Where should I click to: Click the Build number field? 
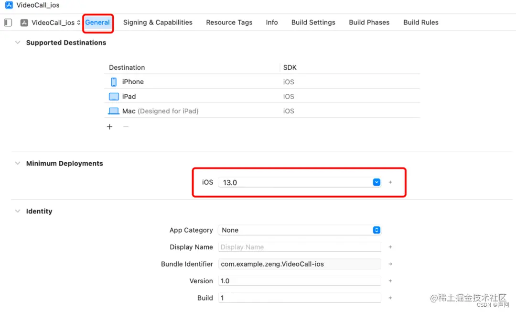[300, 298]
